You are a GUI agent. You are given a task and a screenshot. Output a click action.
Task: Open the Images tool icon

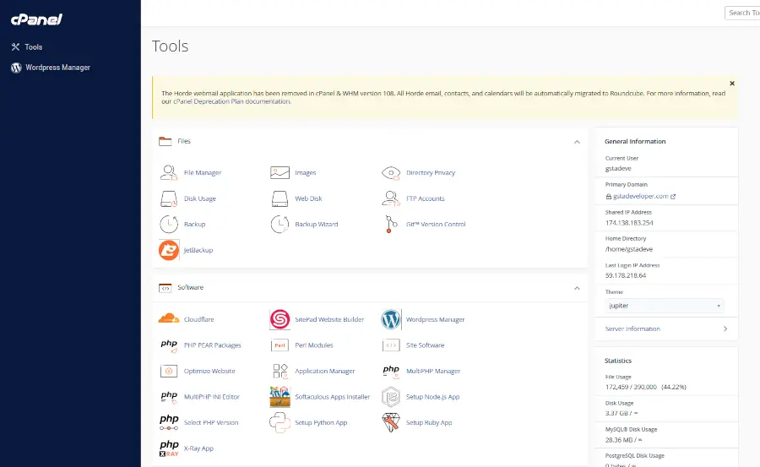tap(280, 172)
